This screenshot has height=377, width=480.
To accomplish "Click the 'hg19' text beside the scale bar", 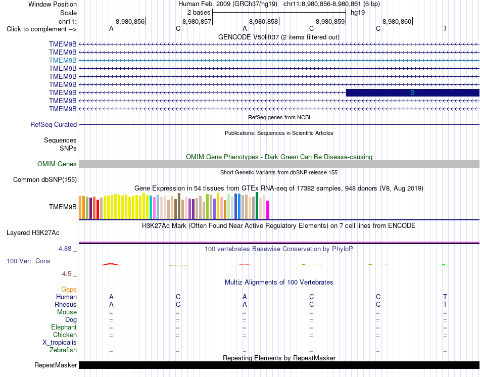I will click(358, 13).
